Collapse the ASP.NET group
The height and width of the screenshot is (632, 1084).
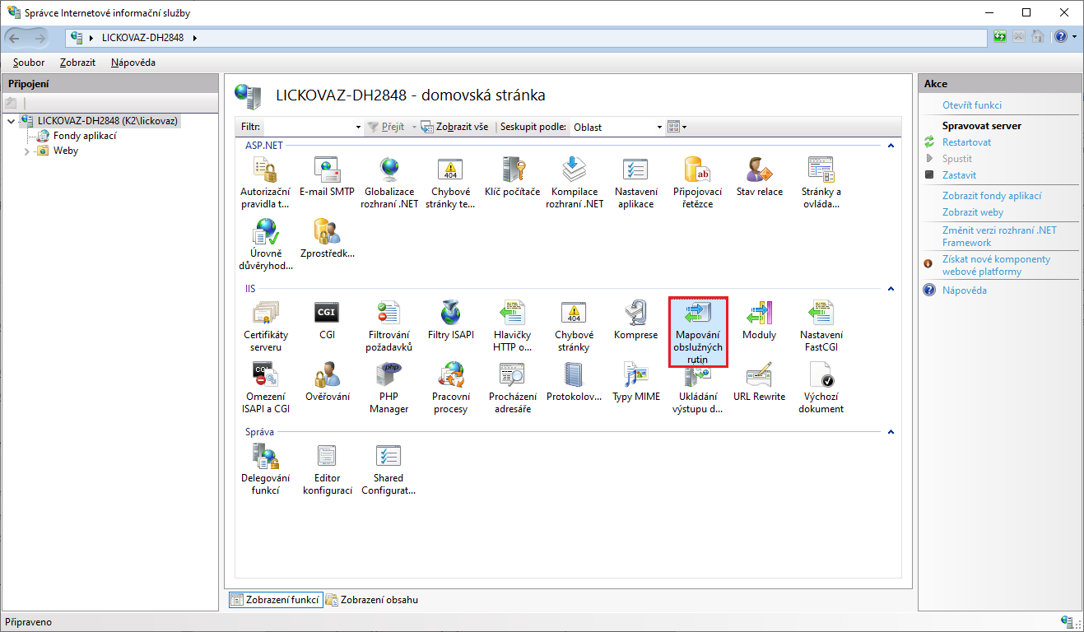(890, 146)
